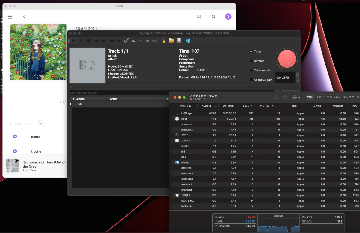The width and height of the screenshot is (360, 233).
Task: Play the track mercy in Roon
Action: tap(15, 136)
